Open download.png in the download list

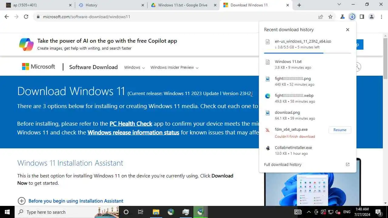coord(308,115)
